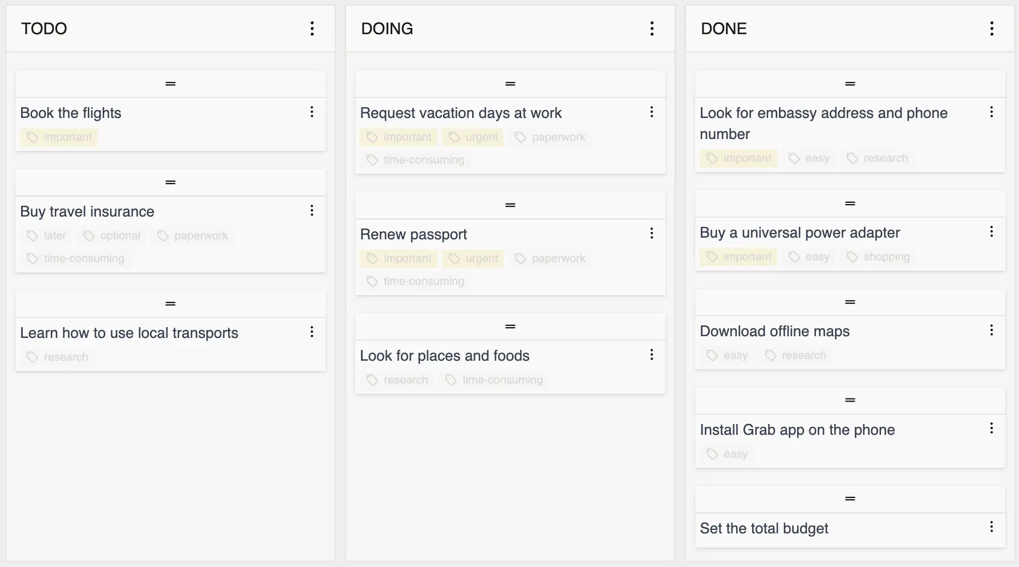1019x567 pixels.
Task: Toggle the 'easy' tag on 'Download offline maps'
Action: (x=726, y=355)
